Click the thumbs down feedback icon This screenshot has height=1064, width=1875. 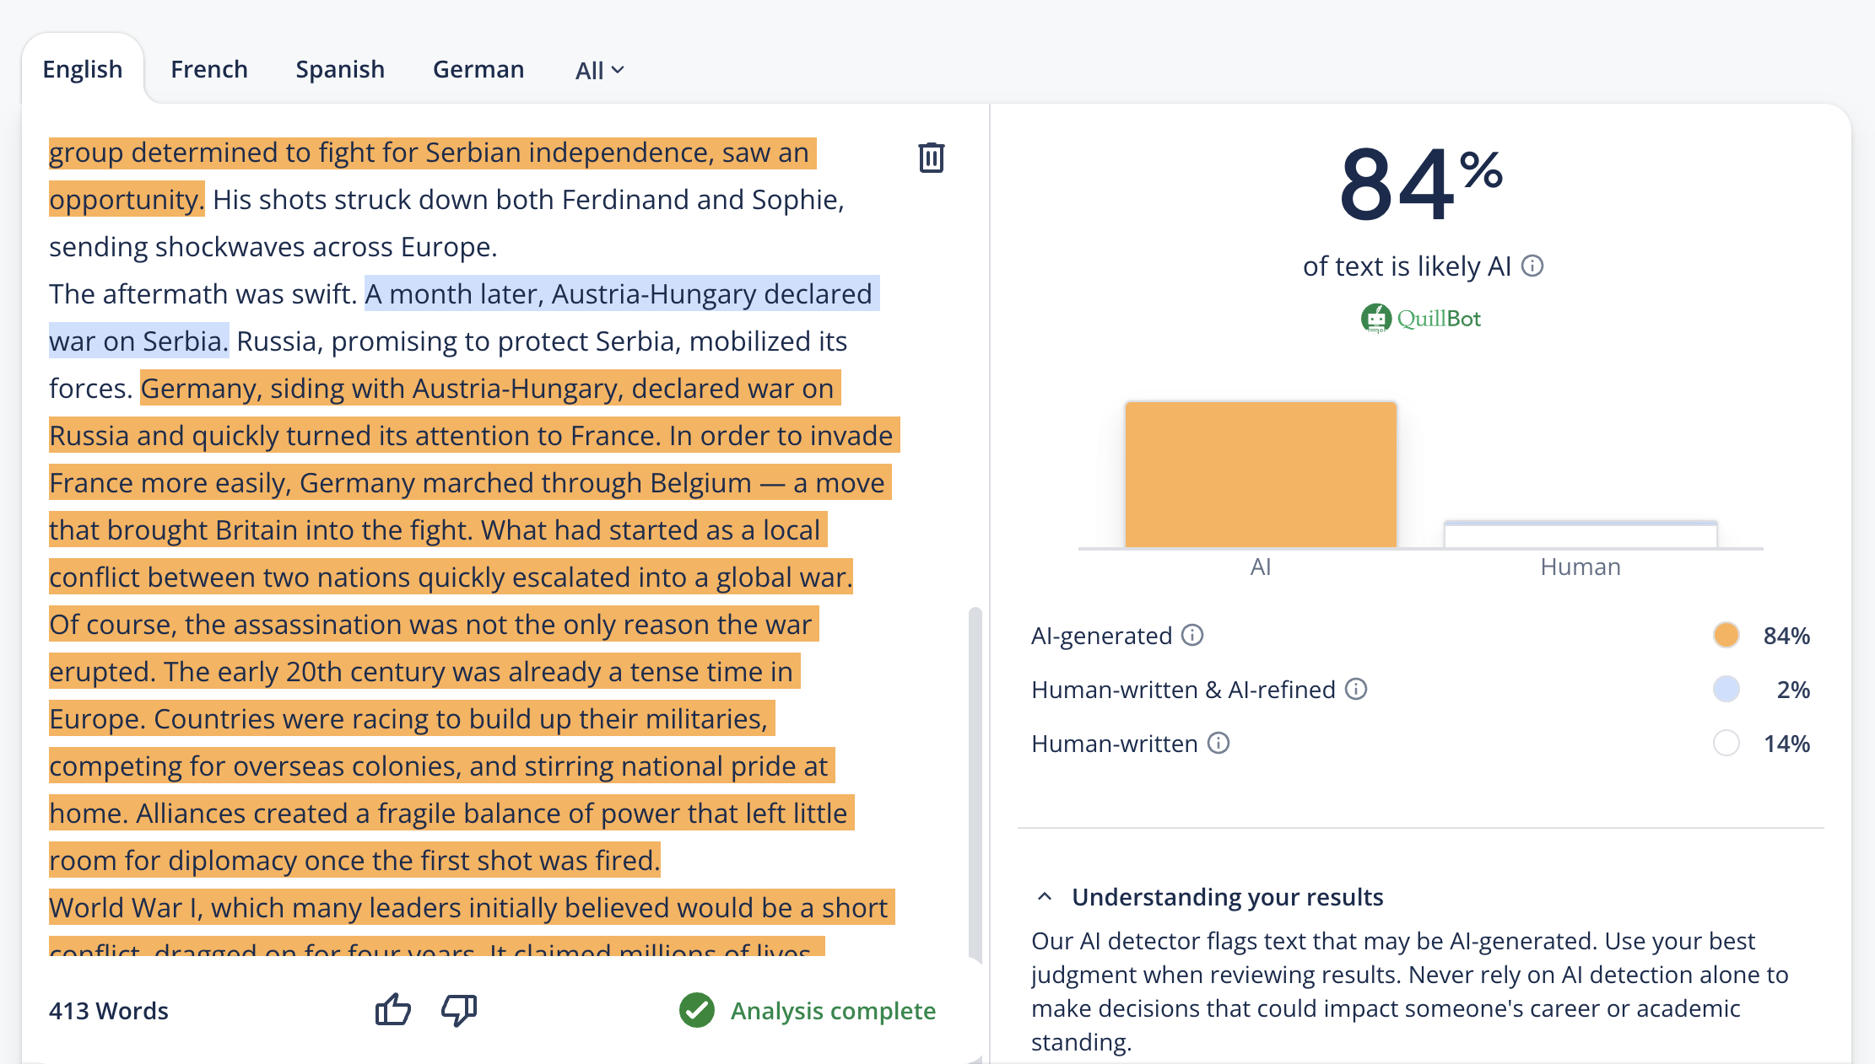[459, 1009]
